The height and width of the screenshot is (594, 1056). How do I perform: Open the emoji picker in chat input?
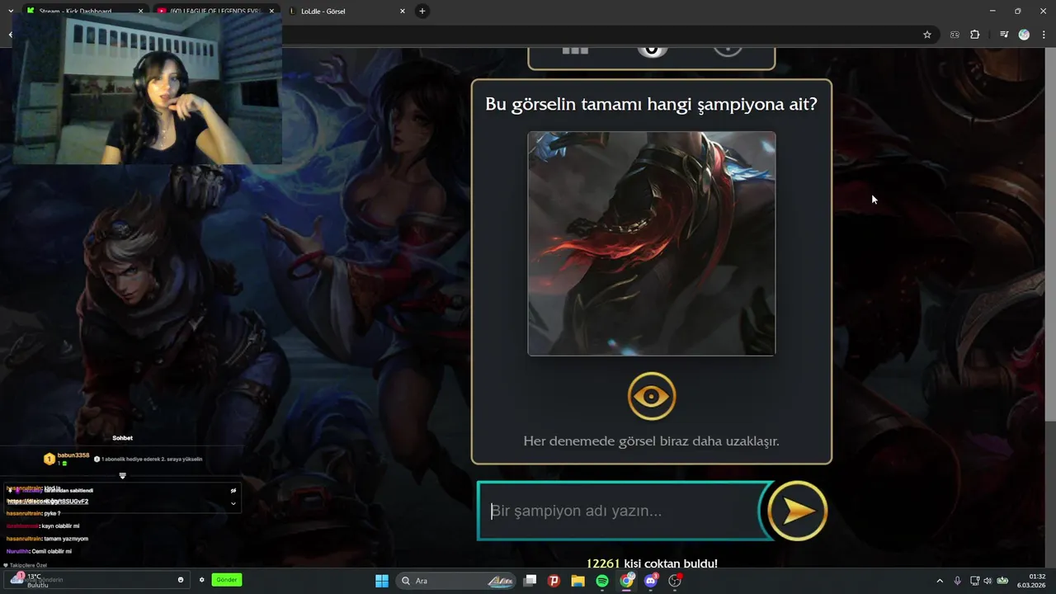[181, 580]
